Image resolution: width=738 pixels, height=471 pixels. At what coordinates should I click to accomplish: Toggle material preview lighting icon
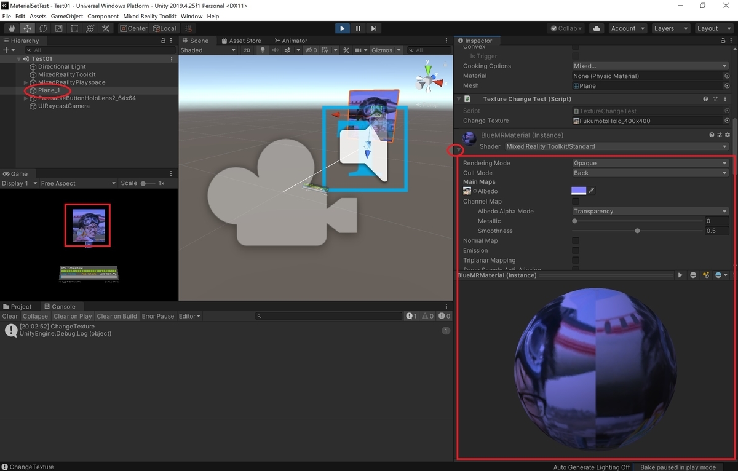click(706, 275)
